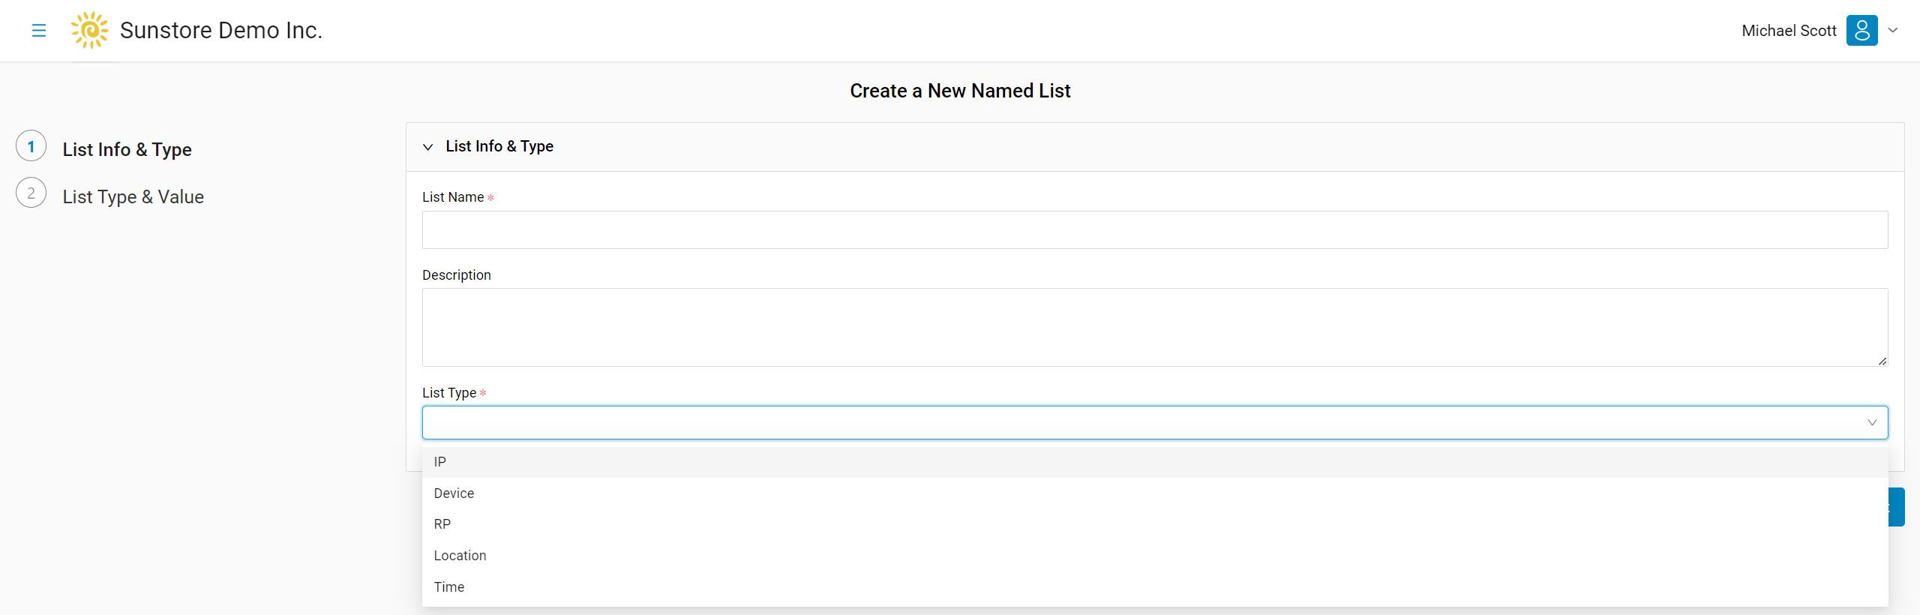Open the hamburger navigation menu
Viewport: 1920px width, 615px height.
pyautogui.click(x=39, y=31)
